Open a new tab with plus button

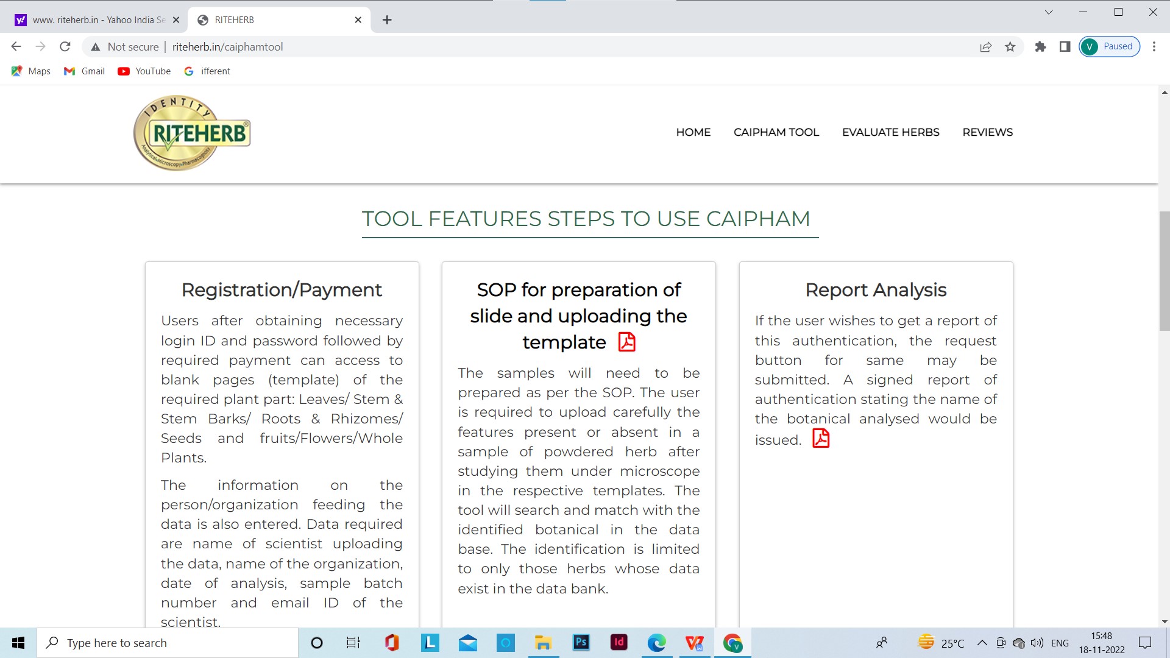coord(387,20)
